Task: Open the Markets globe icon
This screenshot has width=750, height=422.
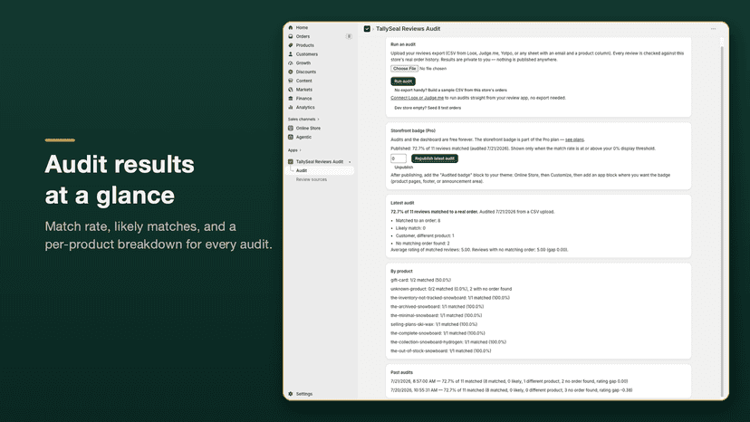Action: click(x=291, y=90)
